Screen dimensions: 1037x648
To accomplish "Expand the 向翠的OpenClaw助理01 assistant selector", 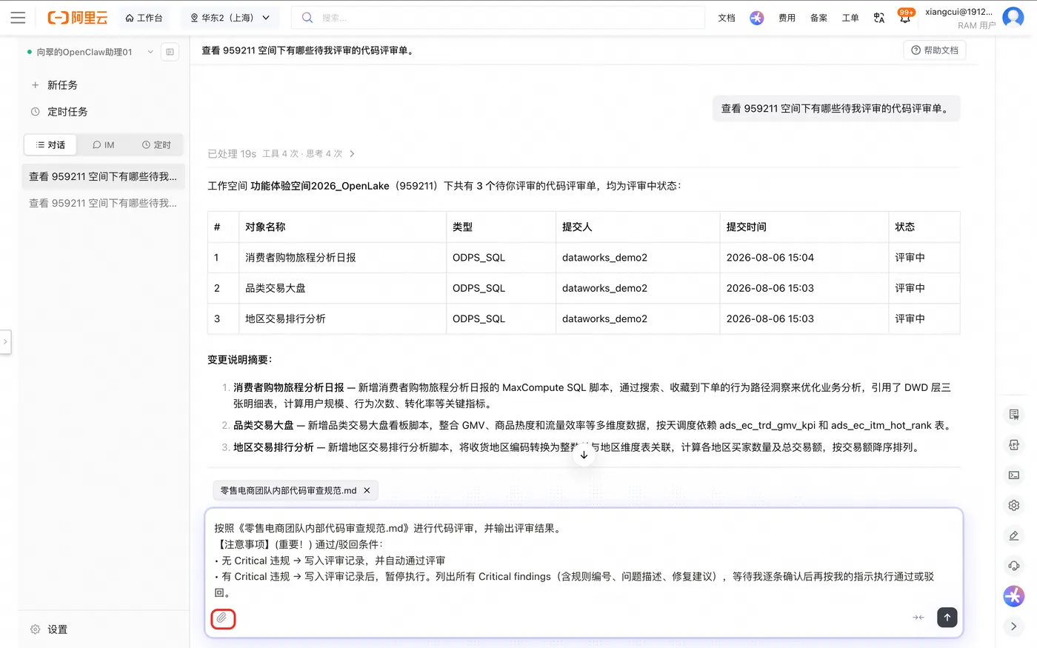I will pos(90,52).
